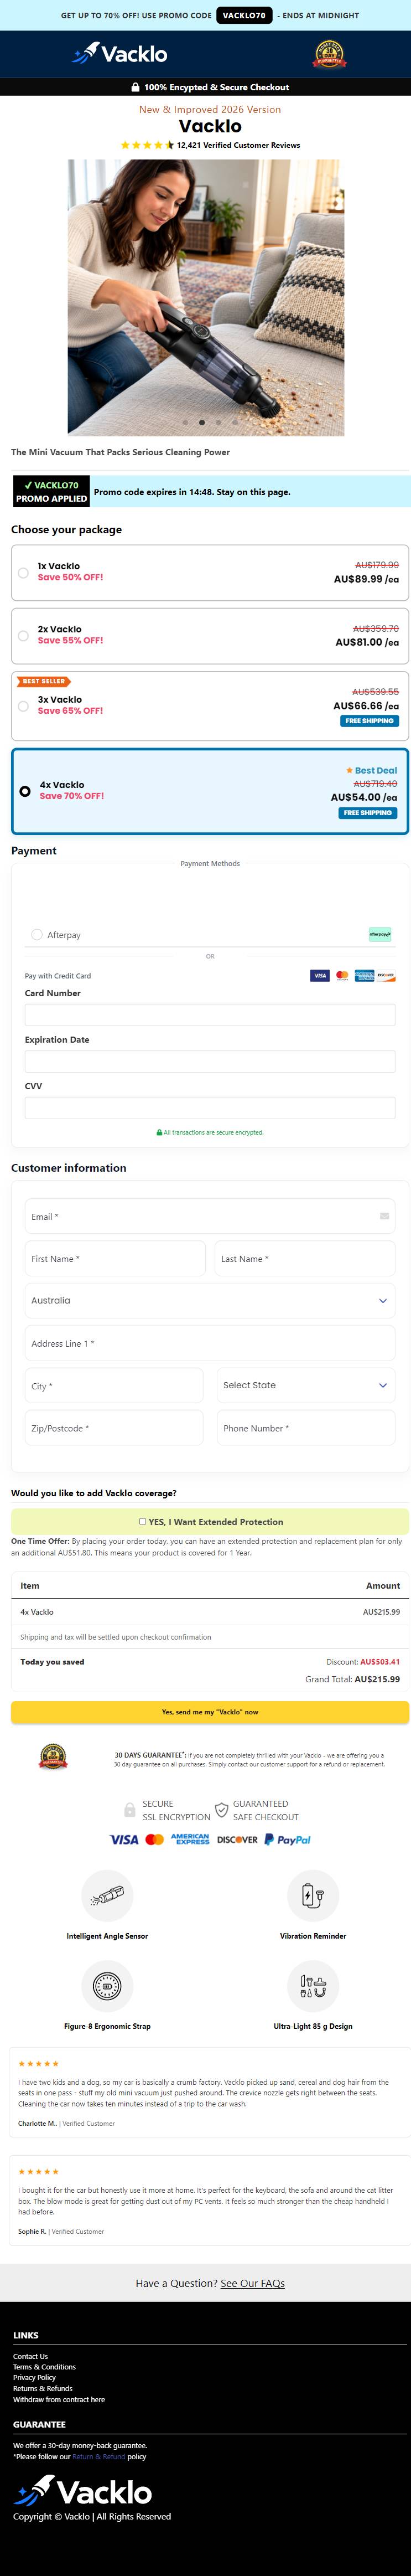Click the Discover card icon in Payment
This screenshot has width=411, height=2576.
click(386, 975)
